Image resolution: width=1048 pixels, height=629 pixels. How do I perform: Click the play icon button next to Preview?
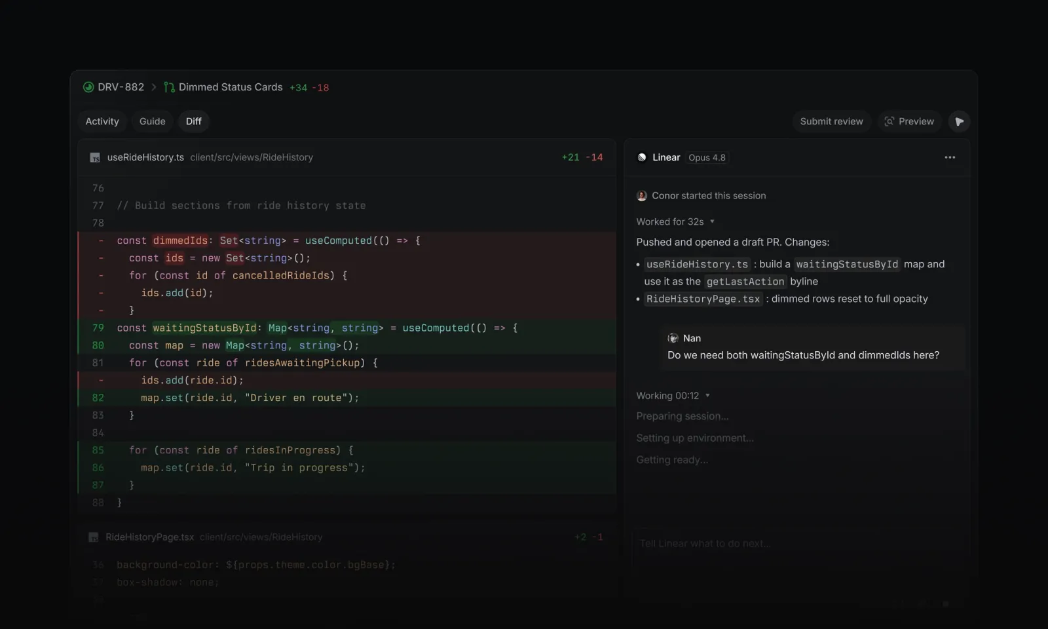(959, 121)
